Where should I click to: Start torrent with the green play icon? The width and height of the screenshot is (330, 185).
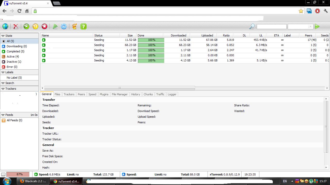(x=26, y=26)
